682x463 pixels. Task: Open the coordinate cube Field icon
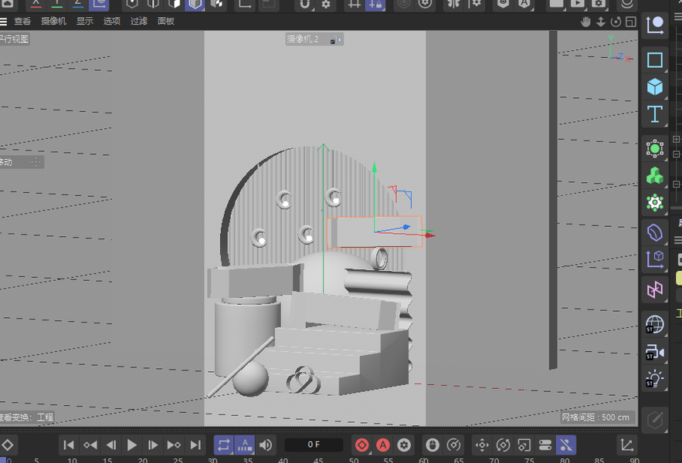point(655,259)
